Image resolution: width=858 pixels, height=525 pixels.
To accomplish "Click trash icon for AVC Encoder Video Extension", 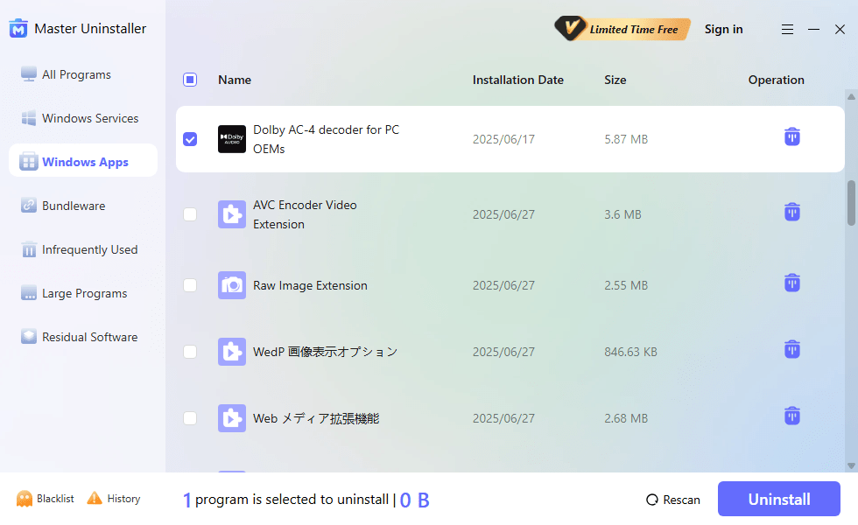I will [x=792, y=212].
